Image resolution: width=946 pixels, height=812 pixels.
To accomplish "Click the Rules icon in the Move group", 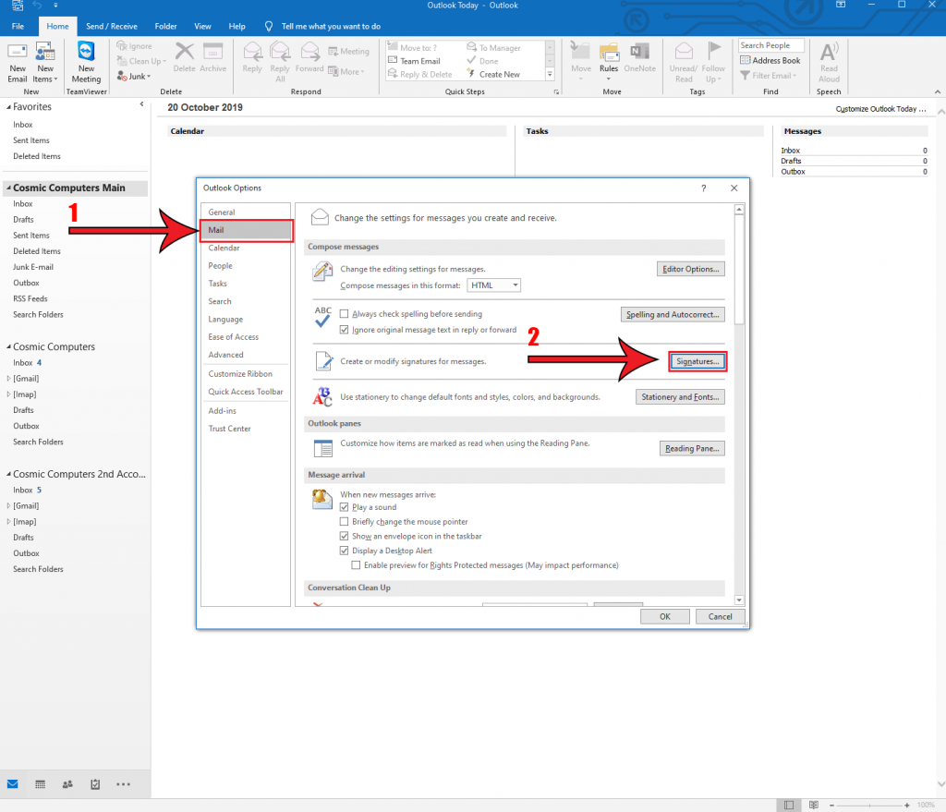I will tap(610, 59).
